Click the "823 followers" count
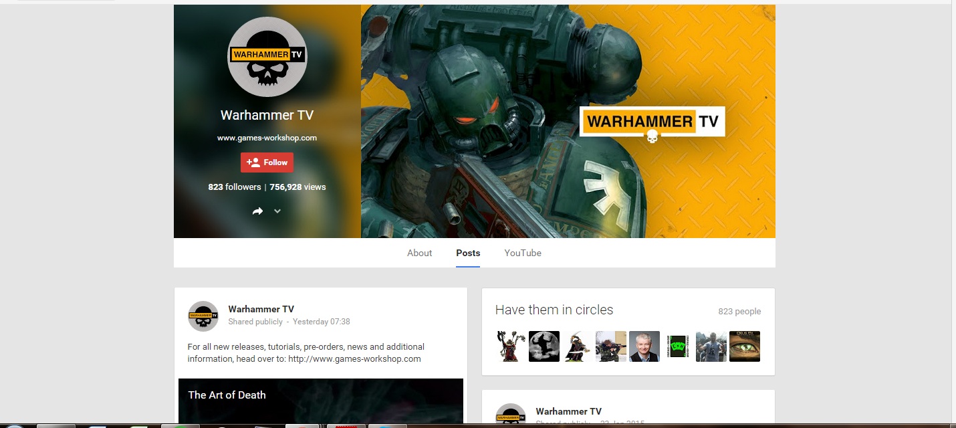956x428 pixels. pyautogui.click(x=234, y=187)
